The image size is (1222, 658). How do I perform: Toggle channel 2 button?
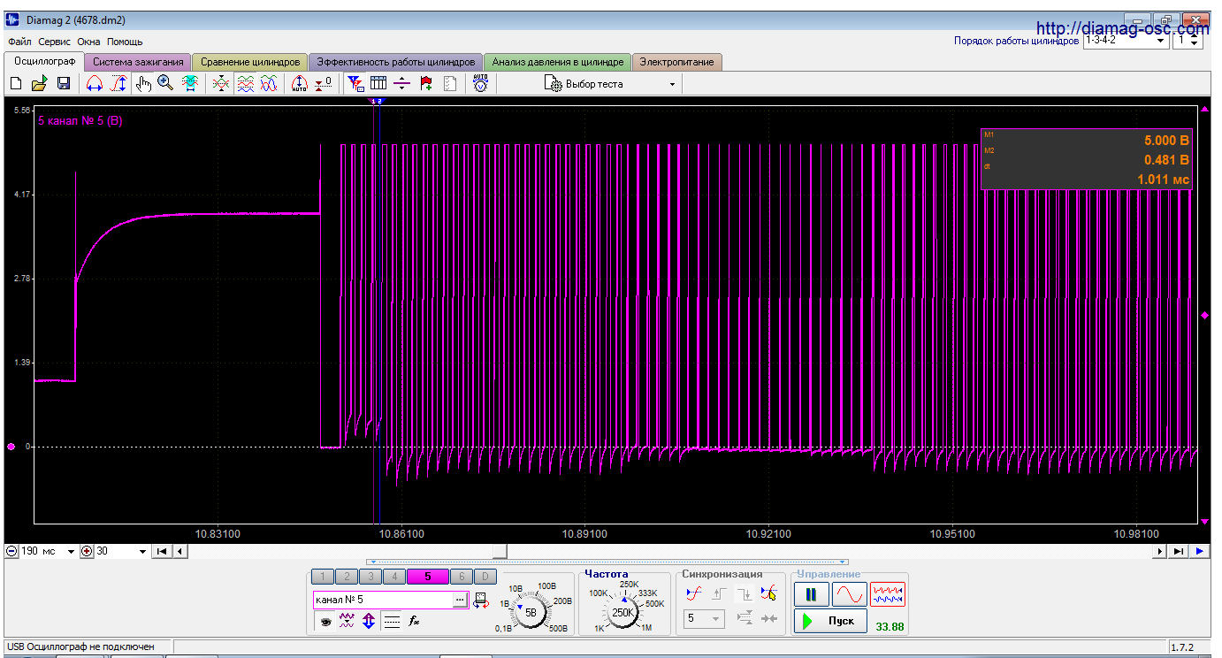point(347,577)
